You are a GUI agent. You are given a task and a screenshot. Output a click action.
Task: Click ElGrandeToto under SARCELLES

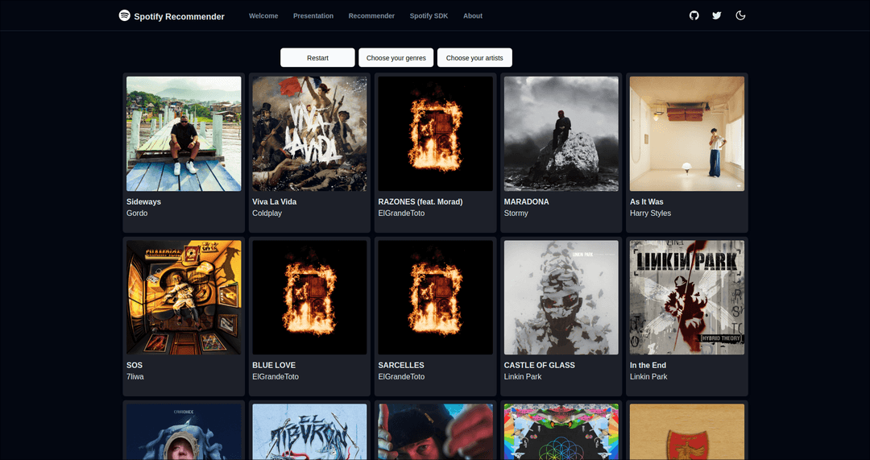pyautogui.click(x=402, y=377)
